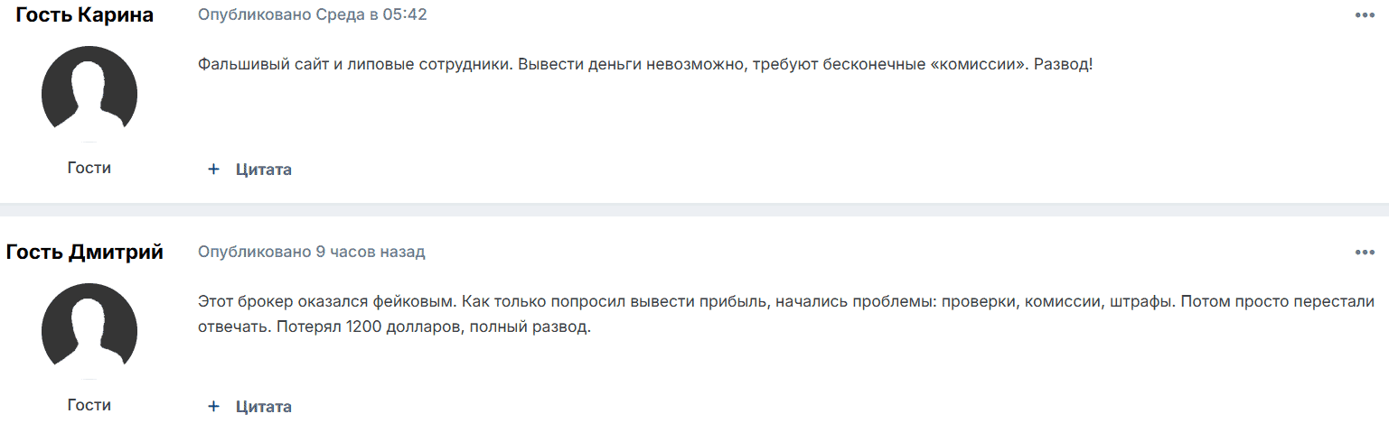Click plus icon under Дмитрий's post

point(214,407)
